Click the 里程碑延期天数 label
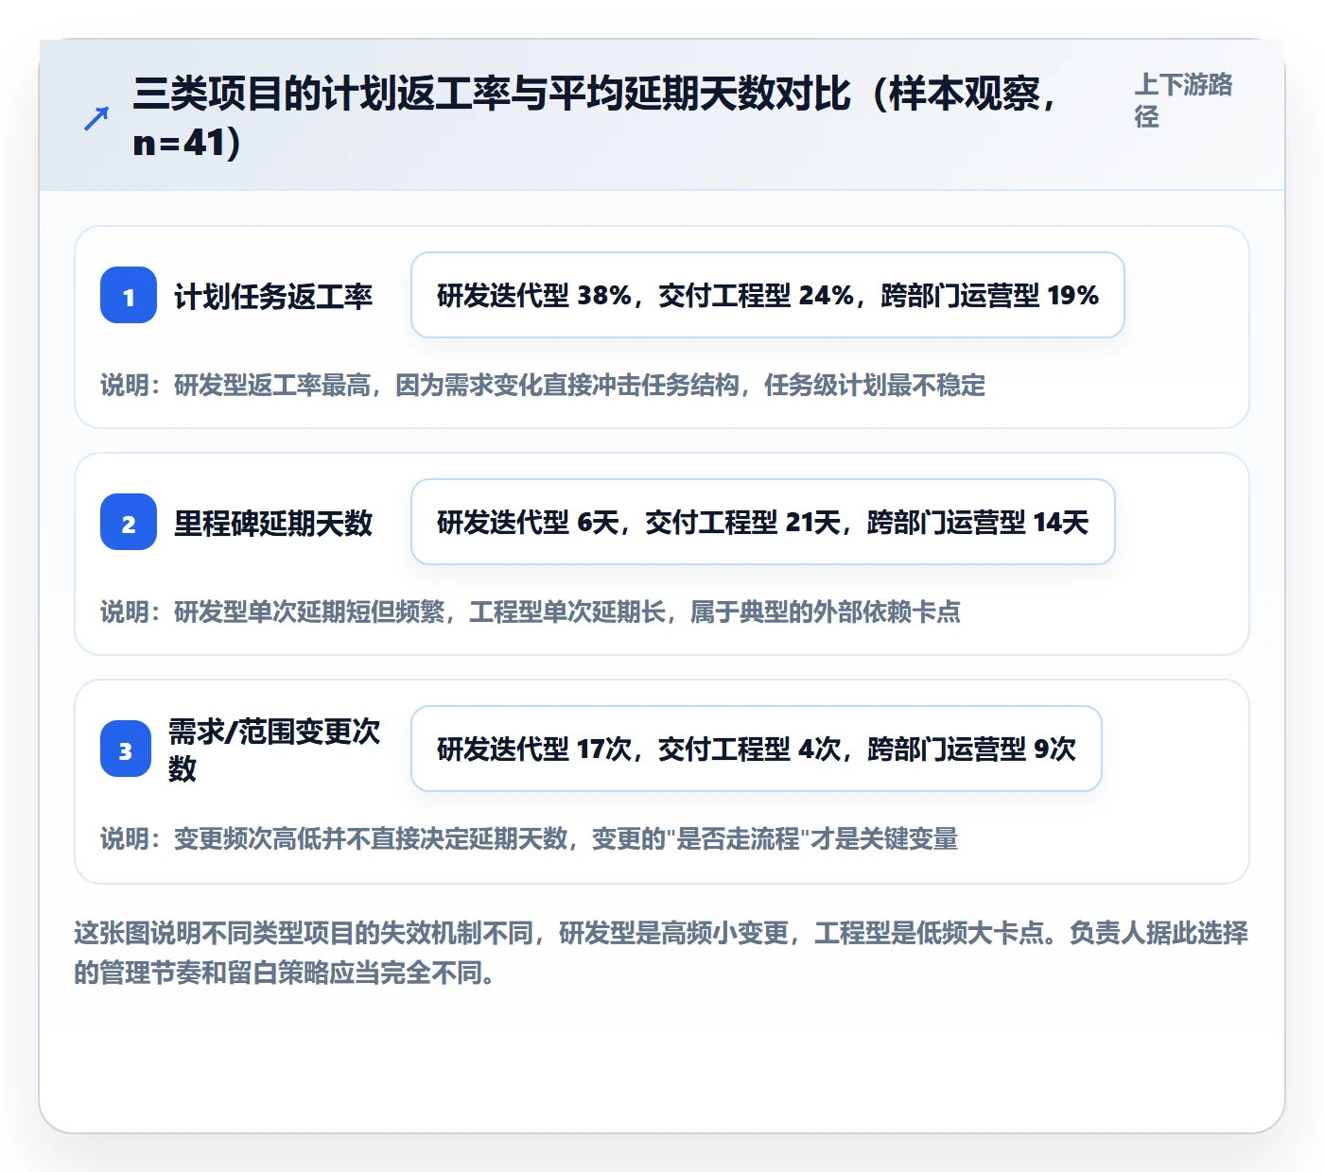 (273, 523)
